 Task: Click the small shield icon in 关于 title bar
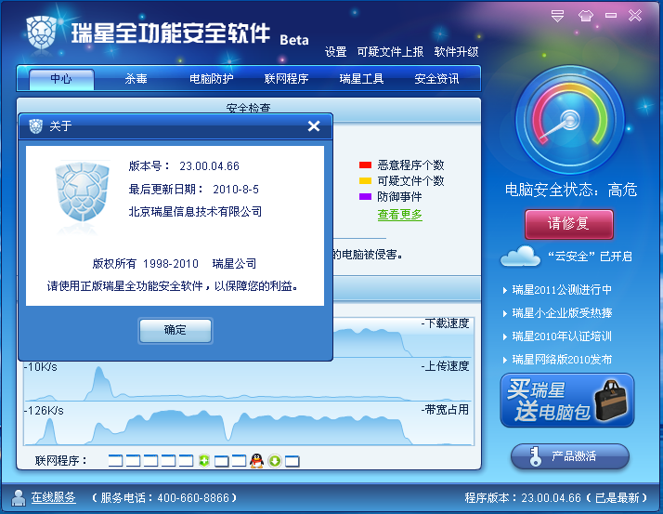pos(36,126)
